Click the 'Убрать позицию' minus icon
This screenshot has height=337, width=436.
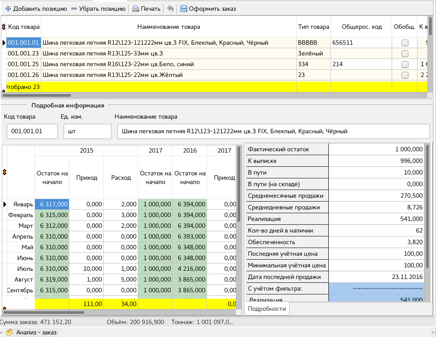coord(74,9)
